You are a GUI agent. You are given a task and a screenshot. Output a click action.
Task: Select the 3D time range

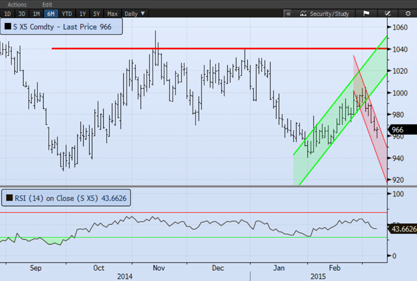tap(21, 13)
